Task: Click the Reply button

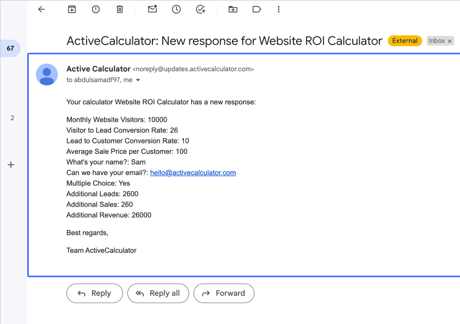Action: point(95,293)
